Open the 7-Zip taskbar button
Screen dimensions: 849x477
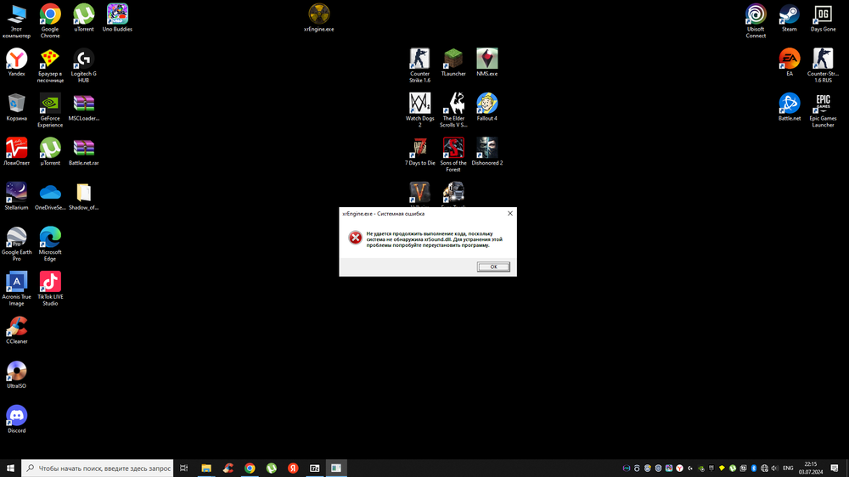(315, 469)
